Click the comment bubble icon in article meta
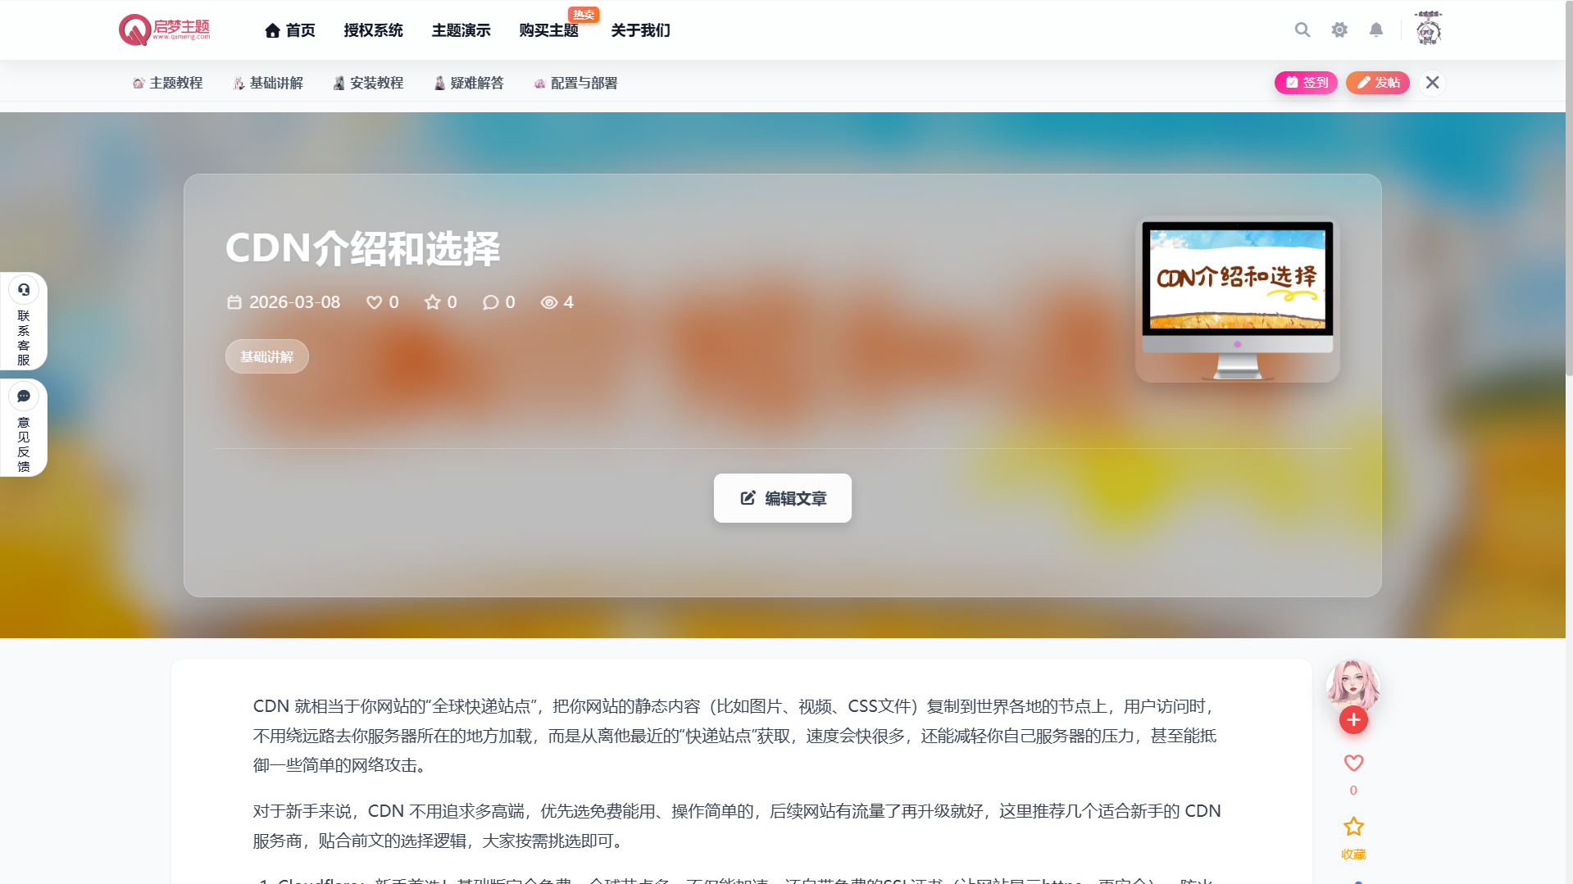Viewport: 1573px width, 884px height. (490, 302)
